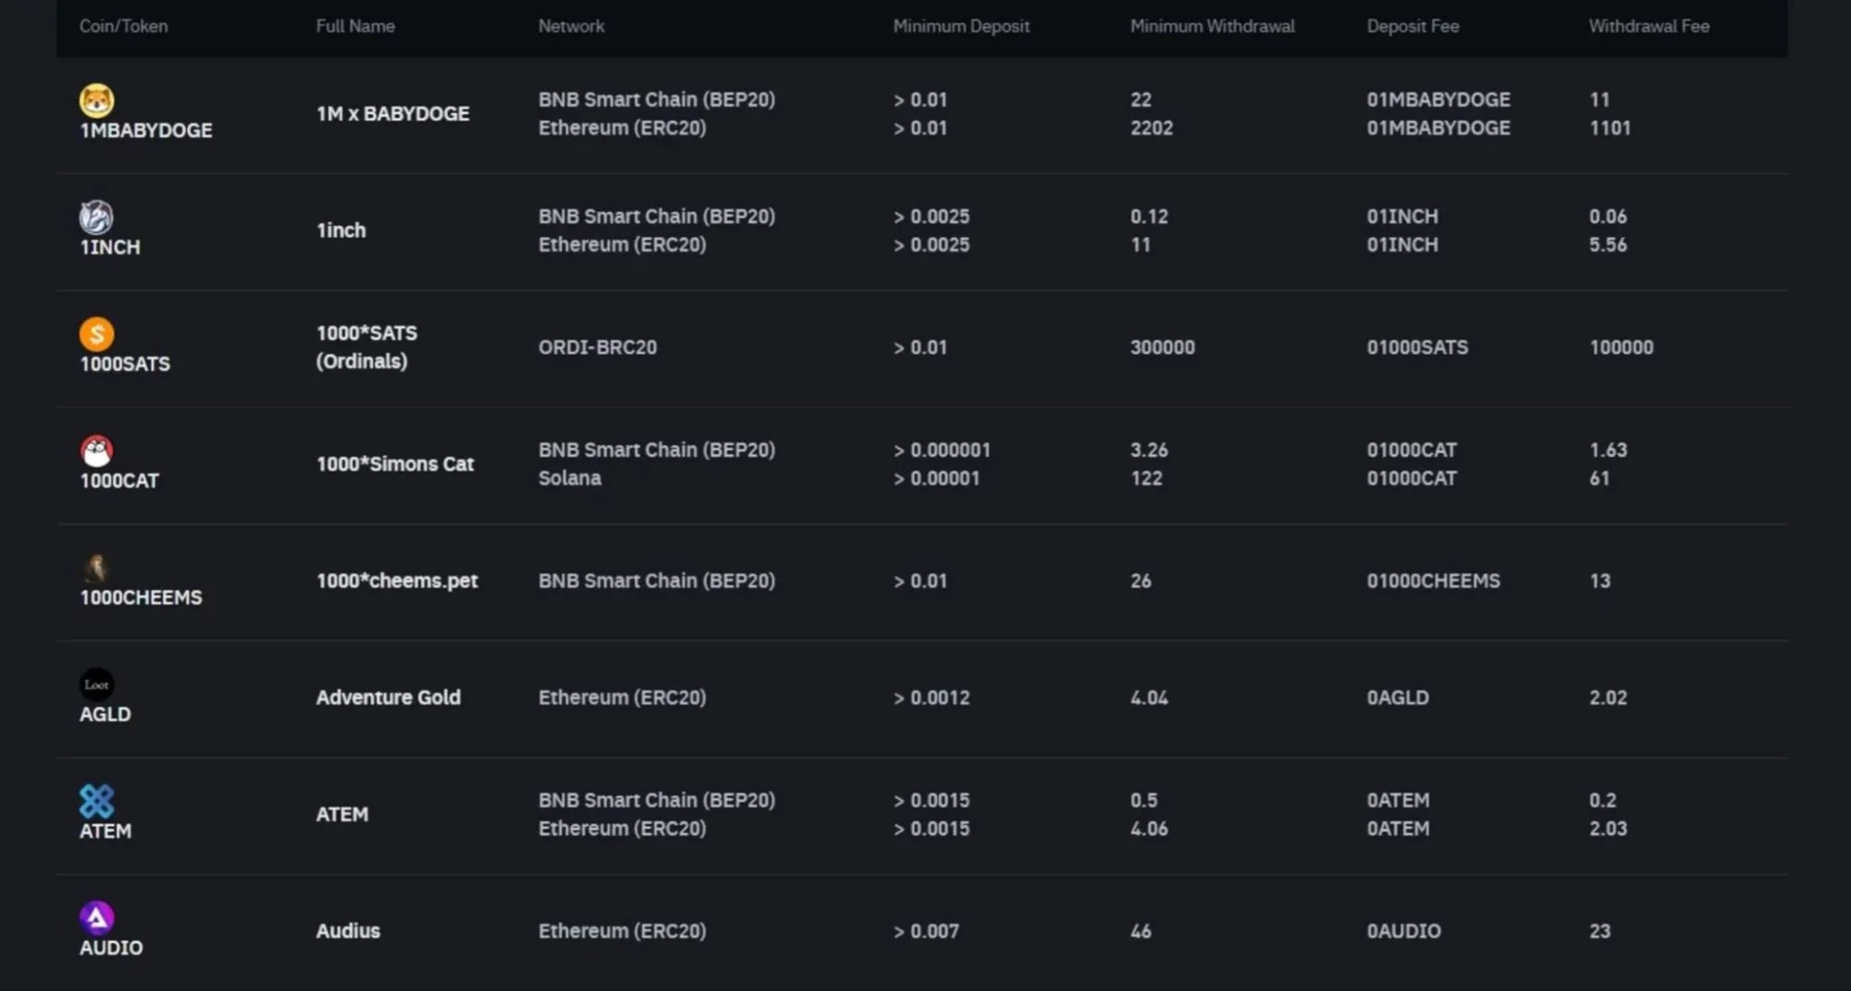Click the 'ORDI-BRC20' network cell

pyautogui.click(x=598, y=347)
